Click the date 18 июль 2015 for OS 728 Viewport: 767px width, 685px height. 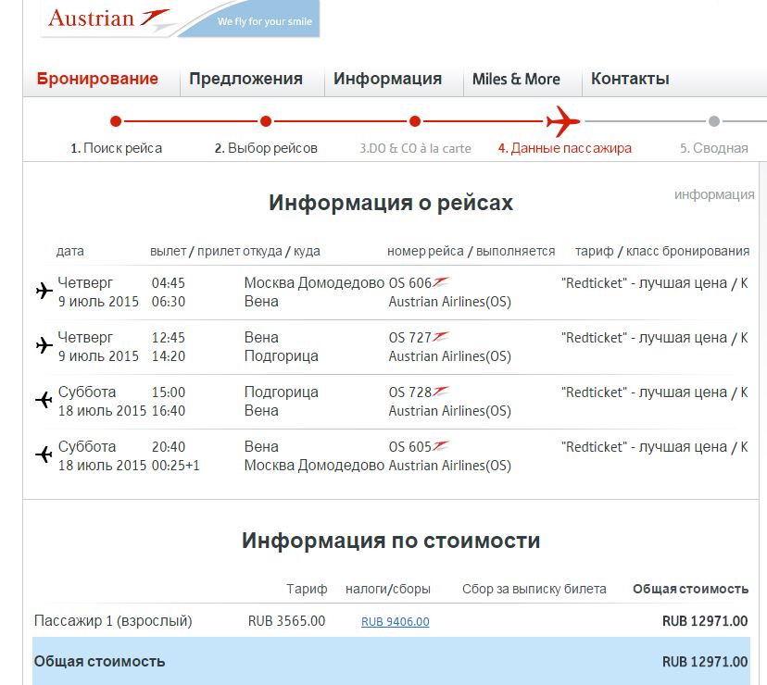102,411
